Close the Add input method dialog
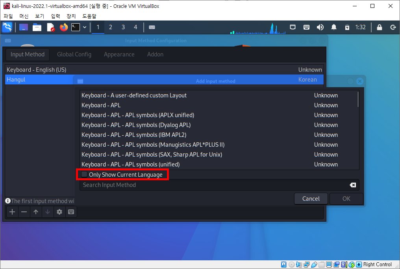The image size is (400, 269). (x=360, y=81)
